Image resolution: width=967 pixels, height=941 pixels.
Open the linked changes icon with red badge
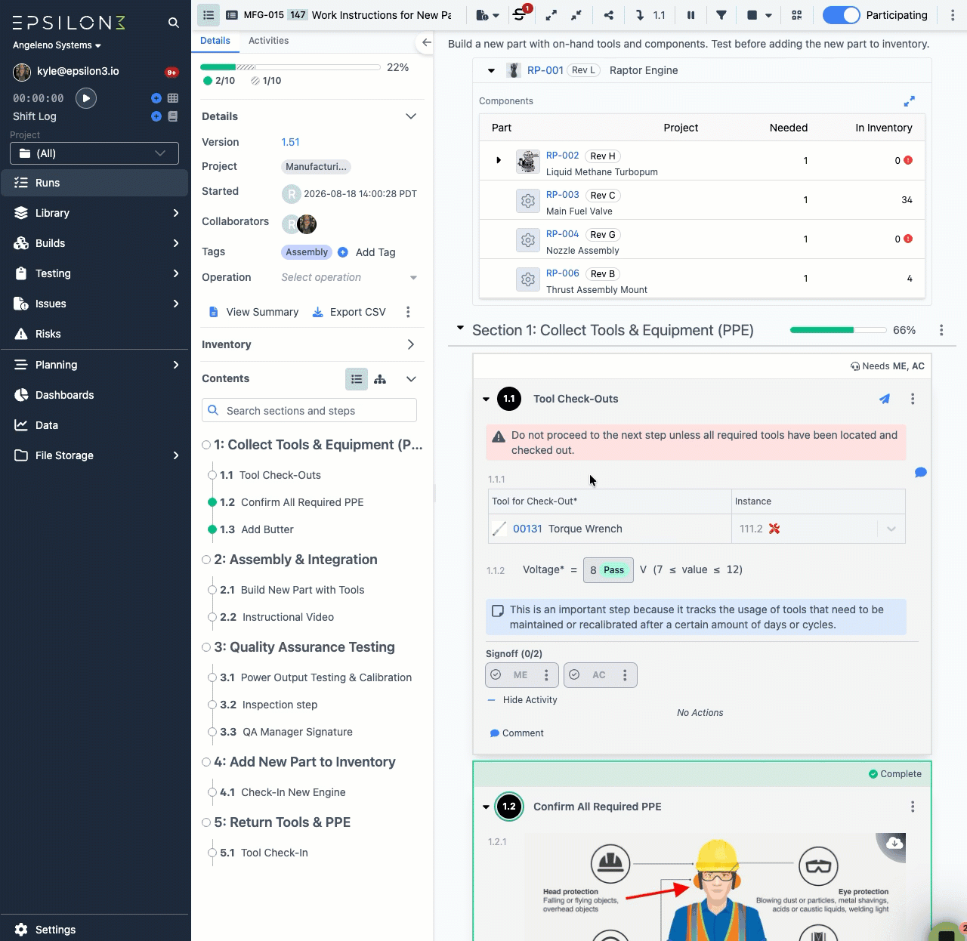click(x=521, y=14)
